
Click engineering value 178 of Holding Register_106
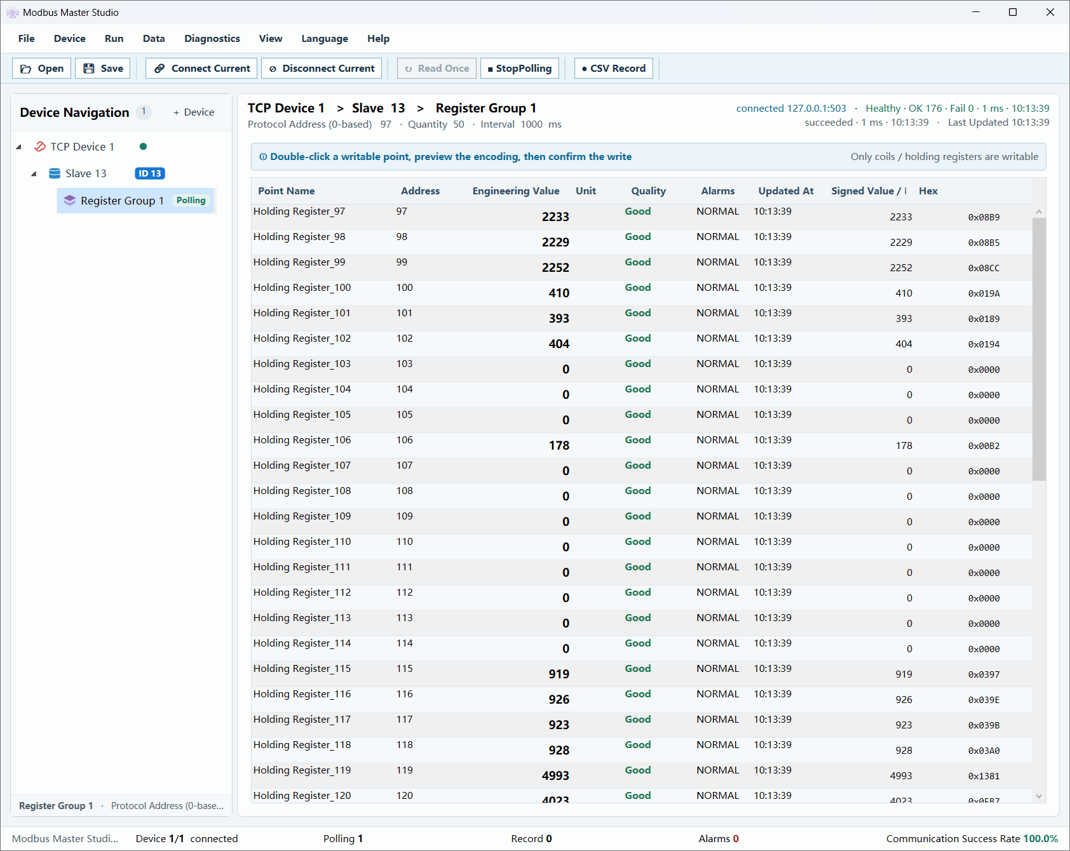point(559,446)
